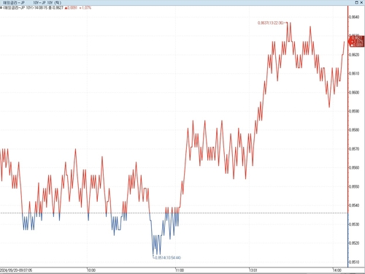Select the low label 0.8514 (10:54:44)
Screen dimensions: 365x274
[x=168, y=257]
